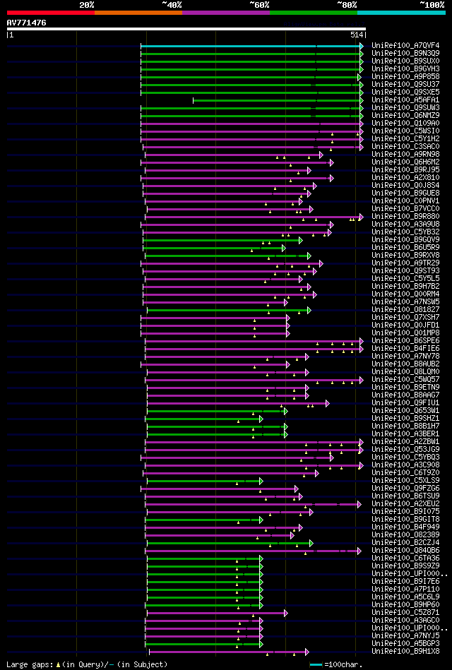
Task: Open UniRef100_B9R880 entry
Action: (x=406, y=216)
